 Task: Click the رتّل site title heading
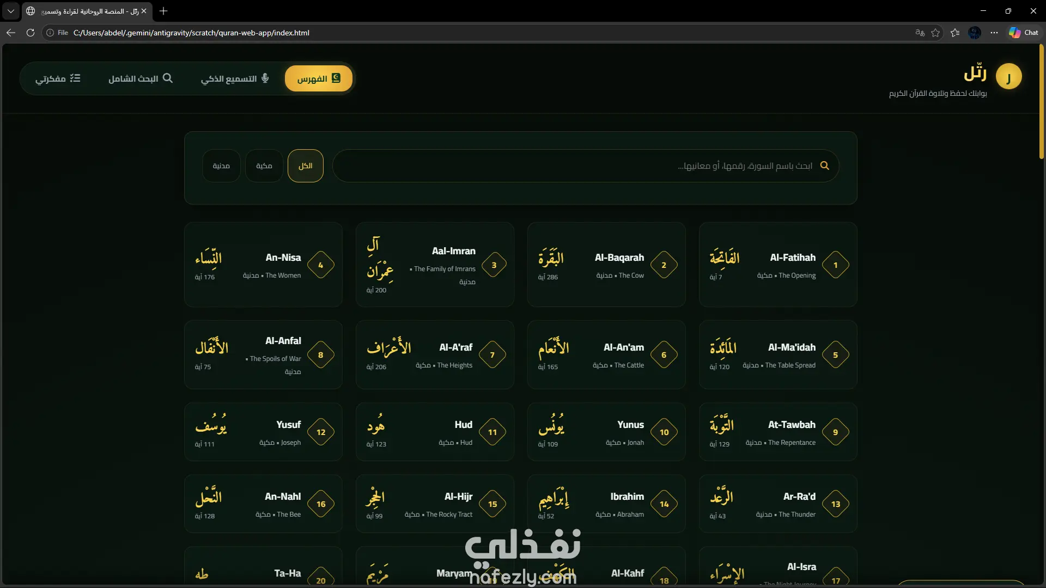(975, 72)
